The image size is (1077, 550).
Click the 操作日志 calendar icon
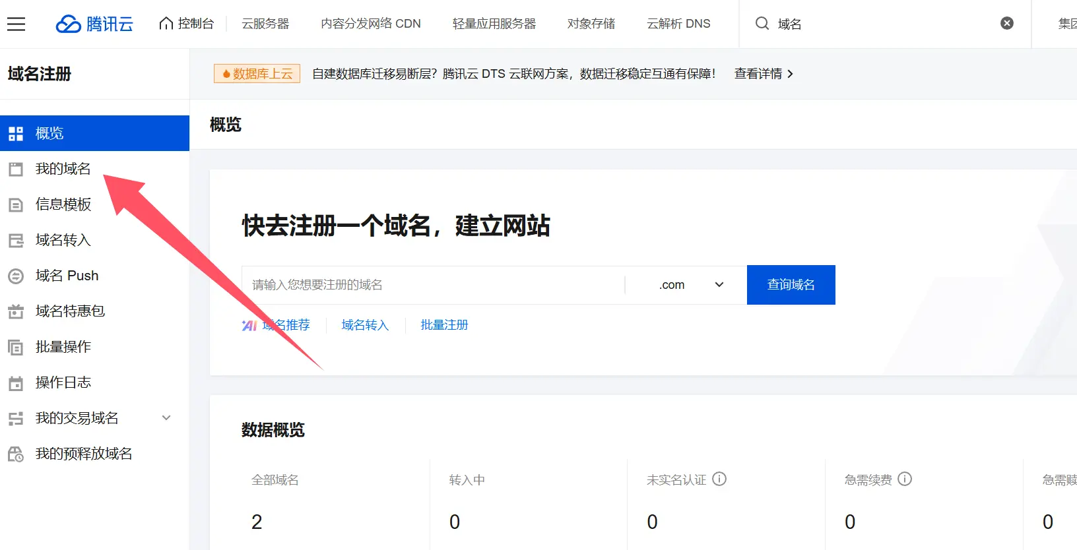[16, 383]
